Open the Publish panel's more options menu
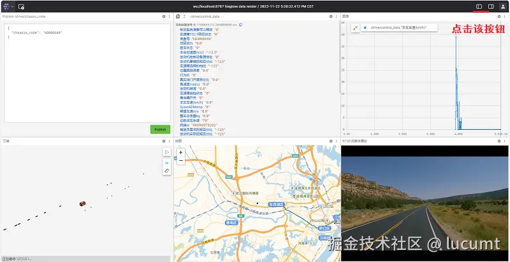The height and width of the screenshot is (262, 510). coord(168,16)
